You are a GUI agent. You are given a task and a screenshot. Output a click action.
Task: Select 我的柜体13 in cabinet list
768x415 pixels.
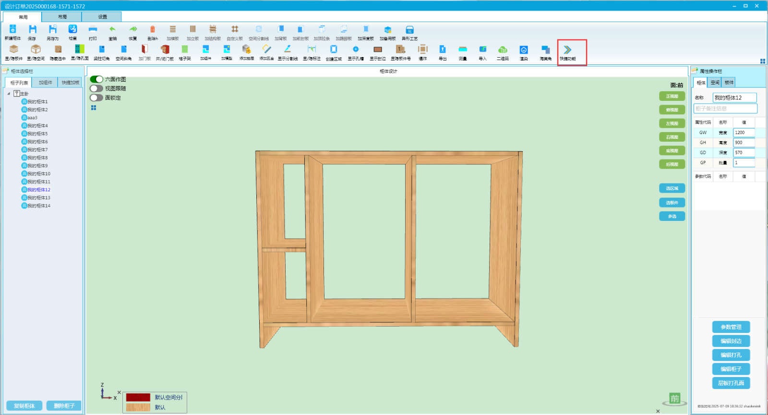[38, 198]
